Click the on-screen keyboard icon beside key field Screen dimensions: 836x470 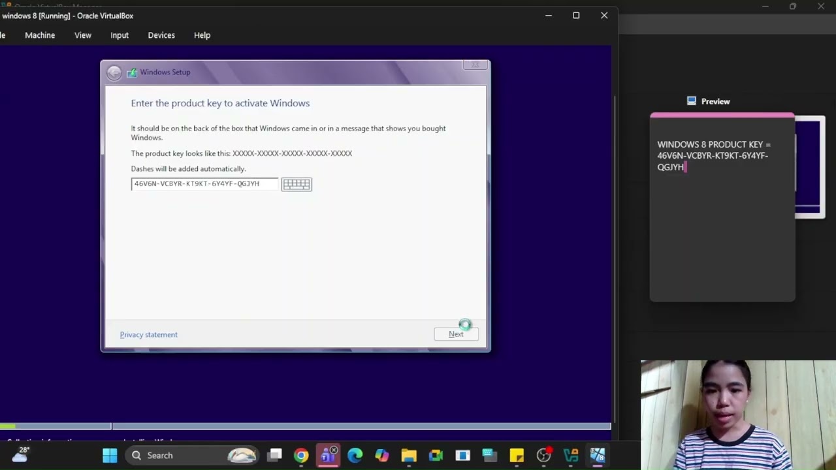pos(297,184)
